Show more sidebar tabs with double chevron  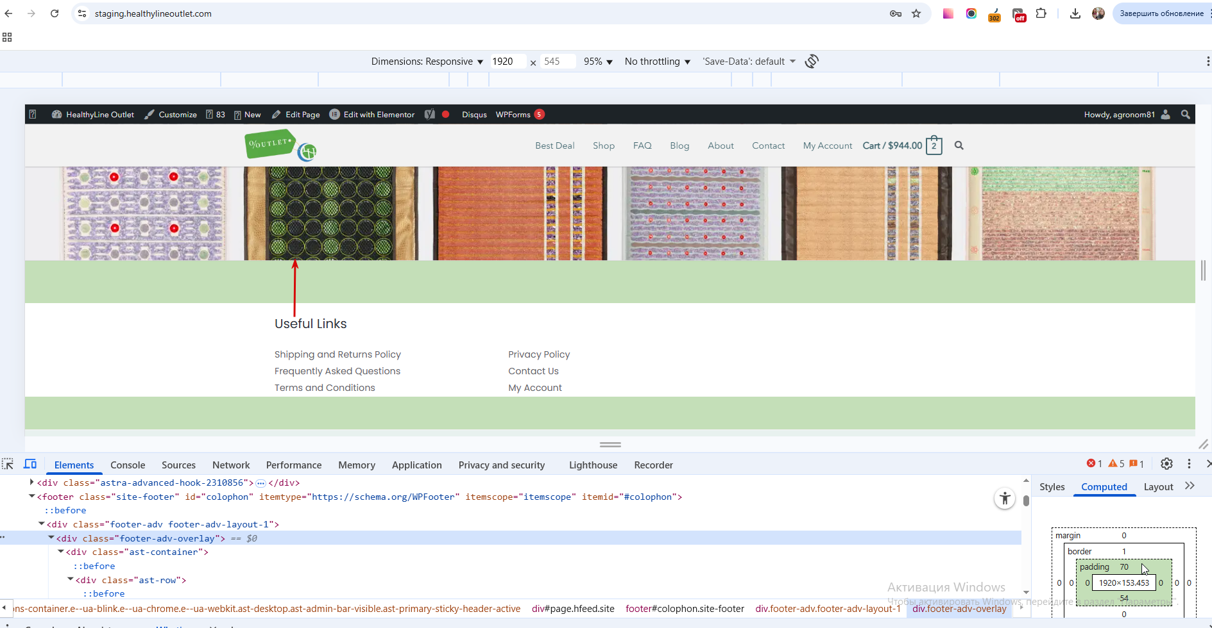[1190, 486]
